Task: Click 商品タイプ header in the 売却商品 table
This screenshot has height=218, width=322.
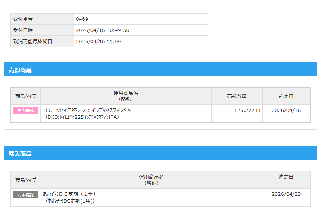Action: pos(26,96)
